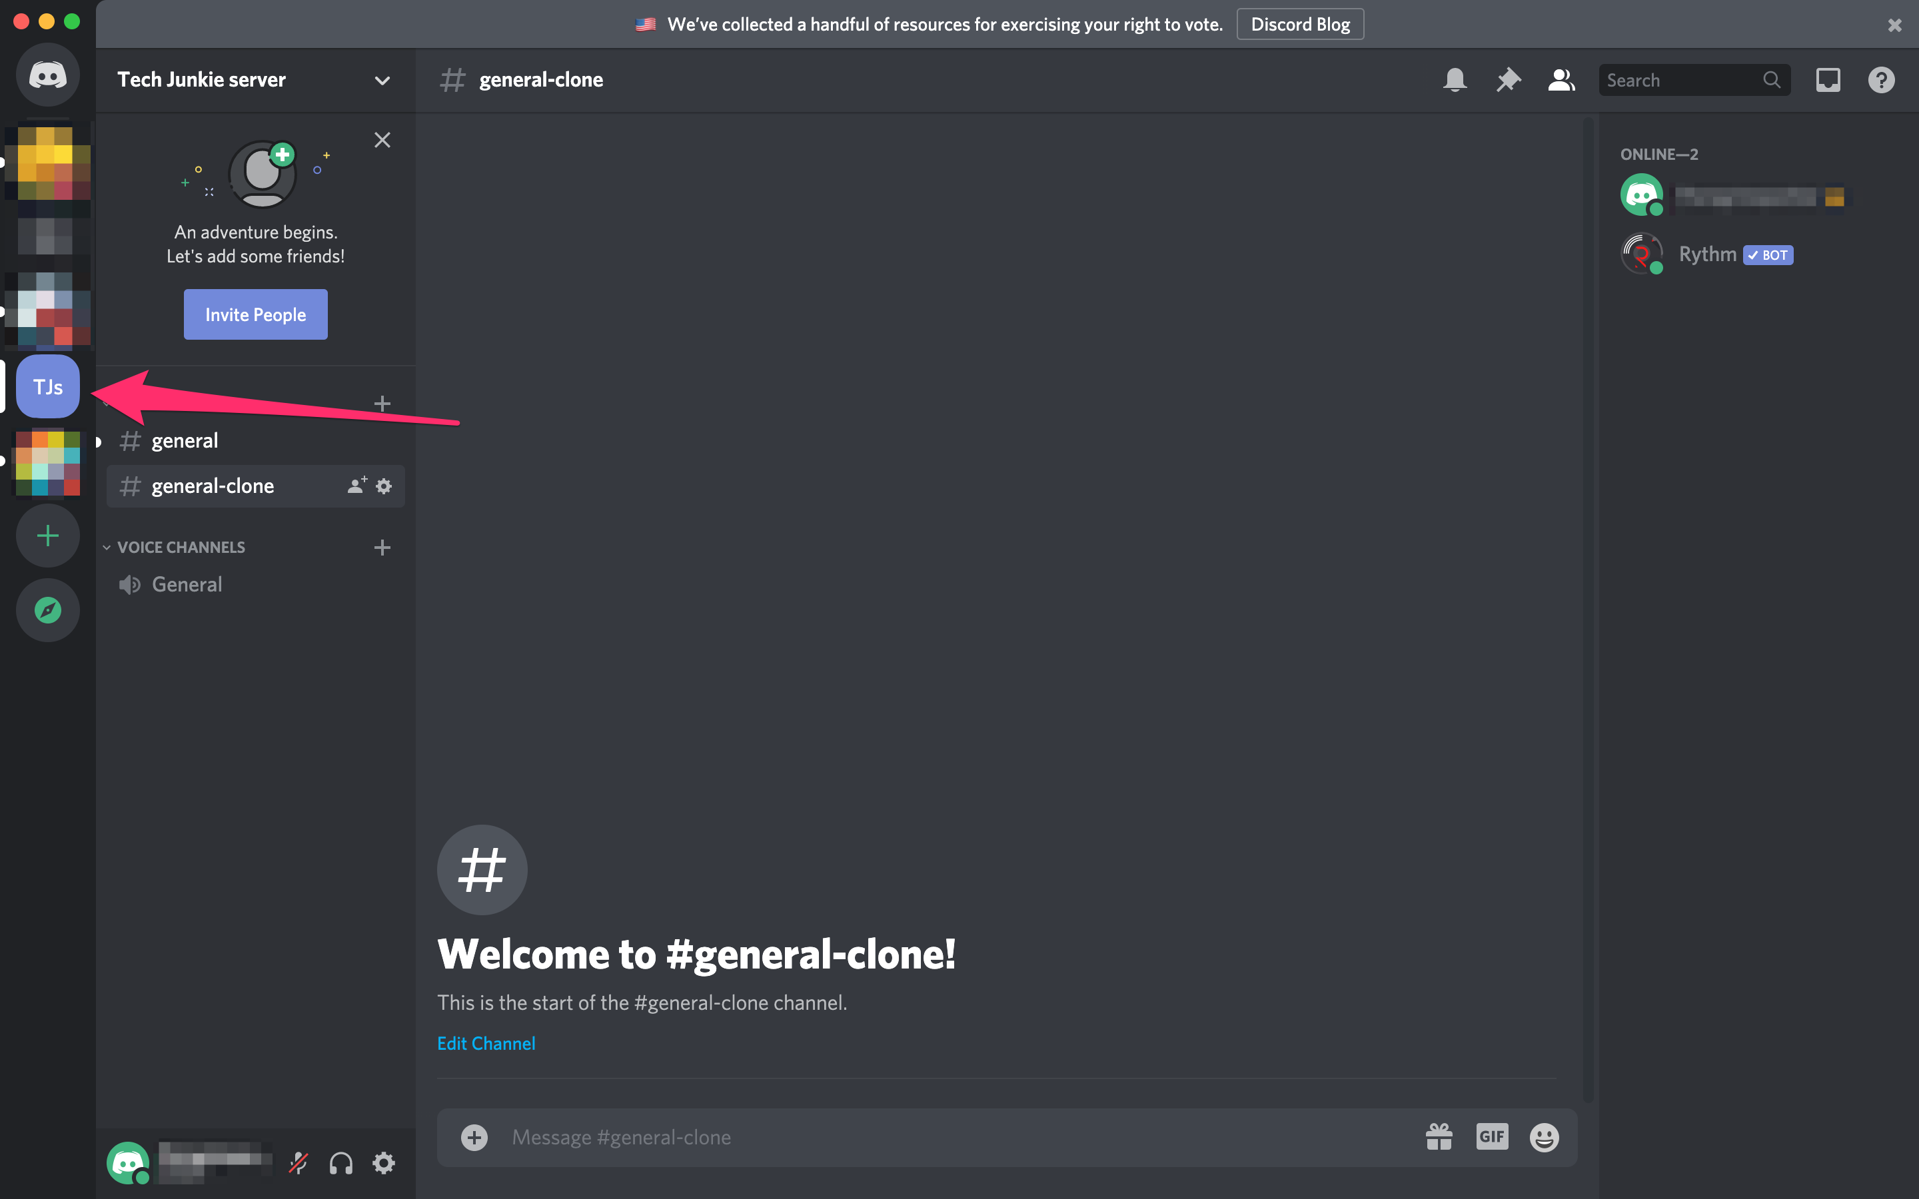
Task: Click Edit Channel link
Action: [486, 1043]
